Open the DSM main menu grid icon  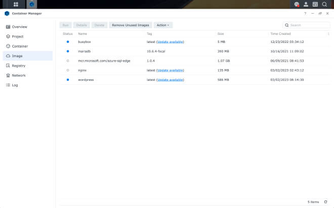16,4
